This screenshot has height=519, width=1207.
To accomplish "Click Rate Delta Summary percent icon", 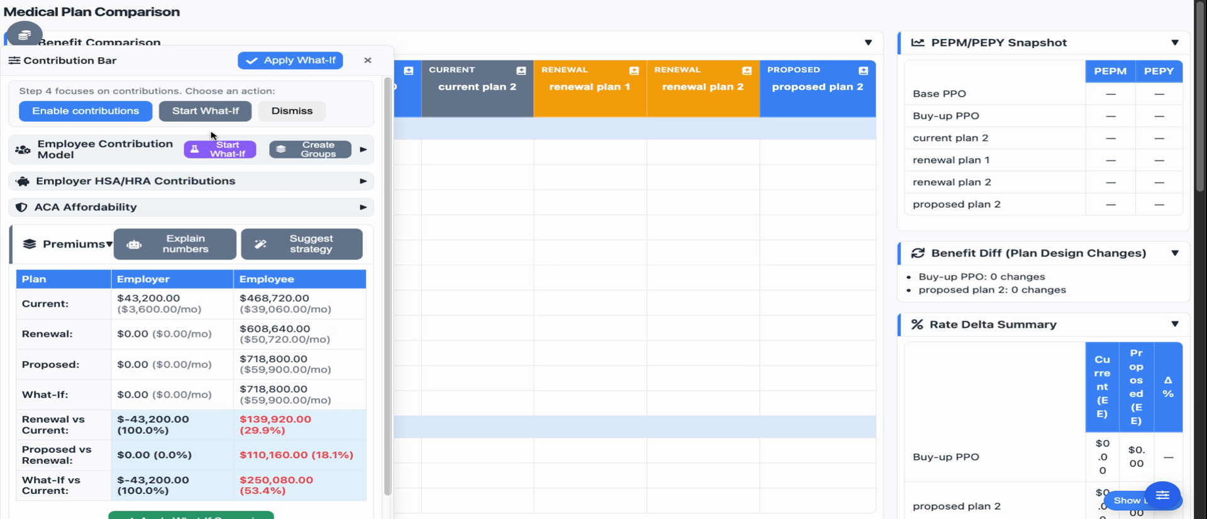I will coord(917,324).
